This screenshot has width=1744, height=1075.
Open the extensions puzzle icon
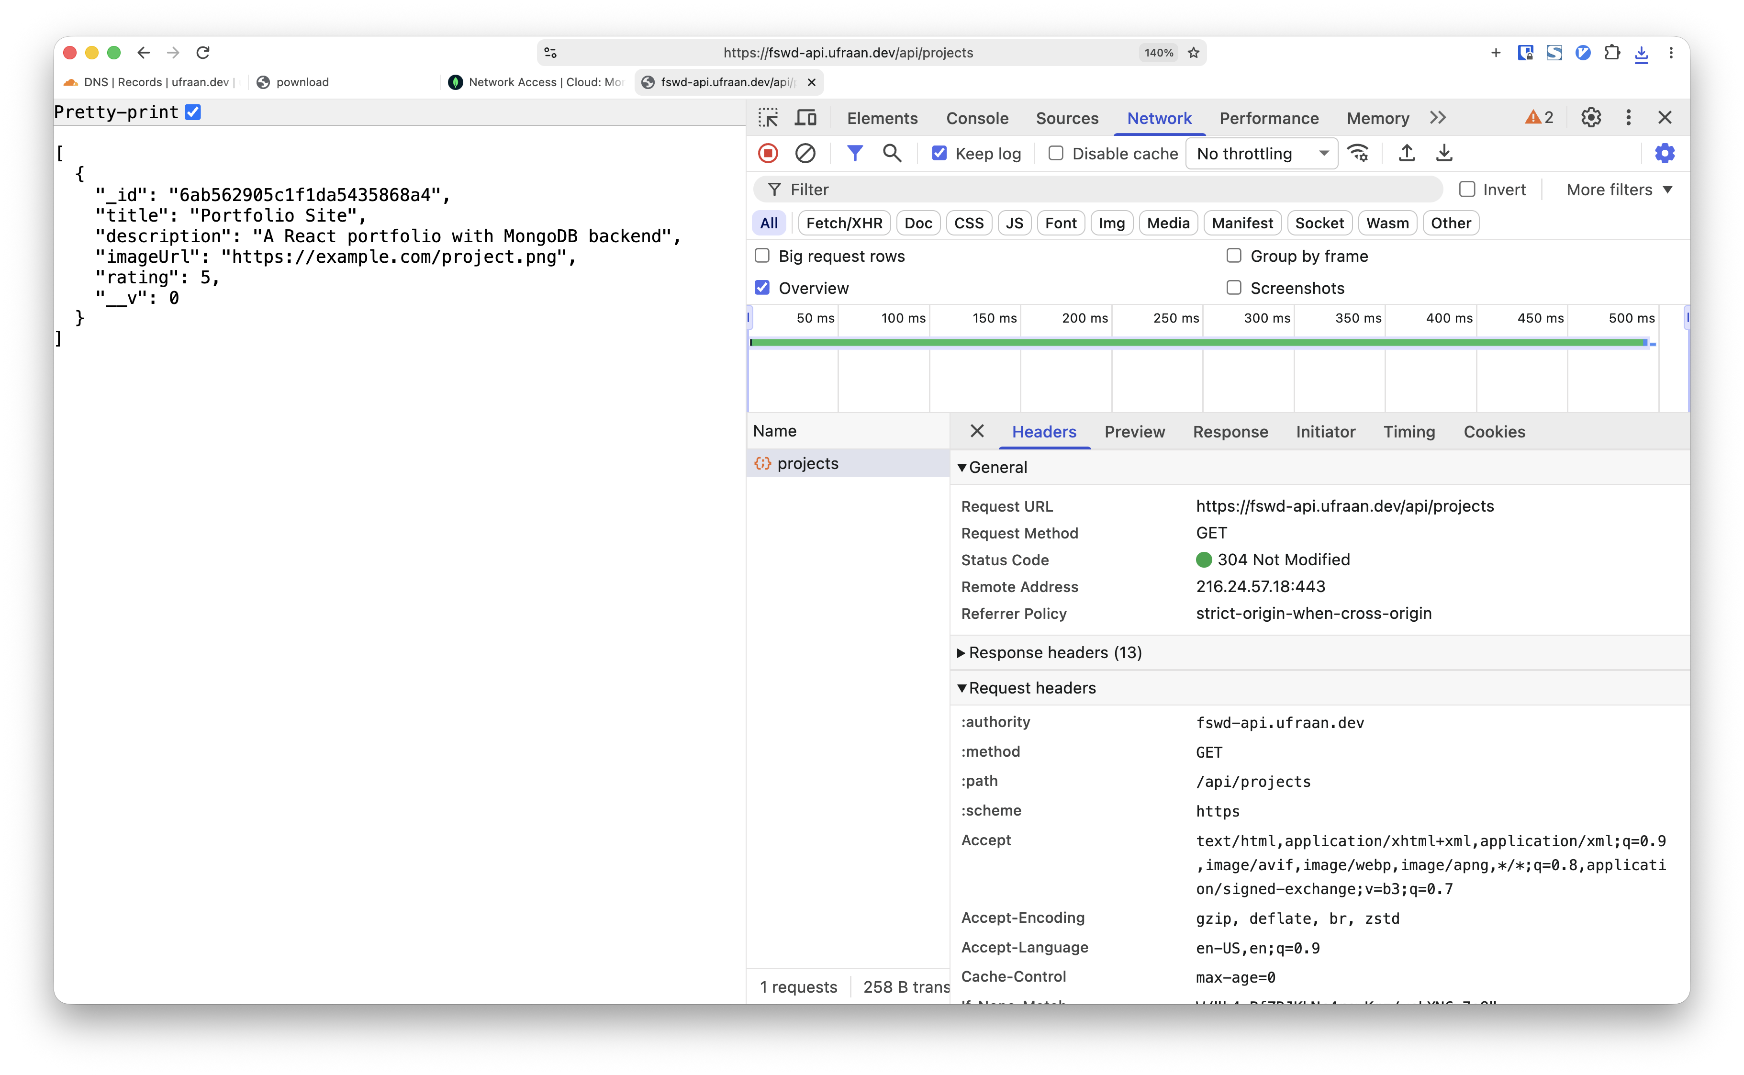(x=1612, y=53)
